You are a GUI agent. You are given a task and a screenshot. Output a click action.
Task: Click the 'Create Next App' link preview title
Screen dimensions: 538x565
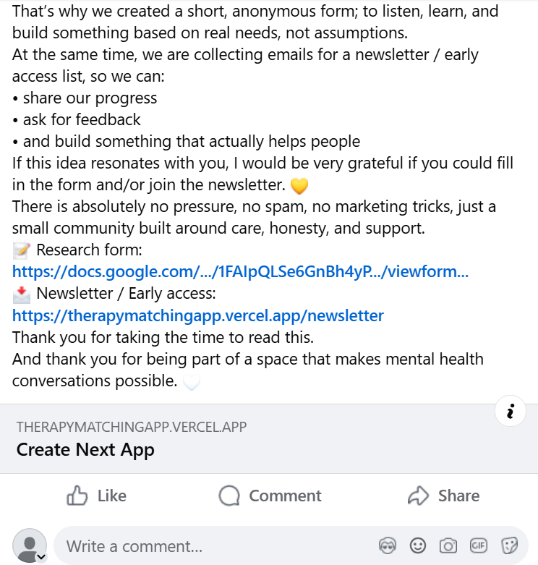point(85,449)
